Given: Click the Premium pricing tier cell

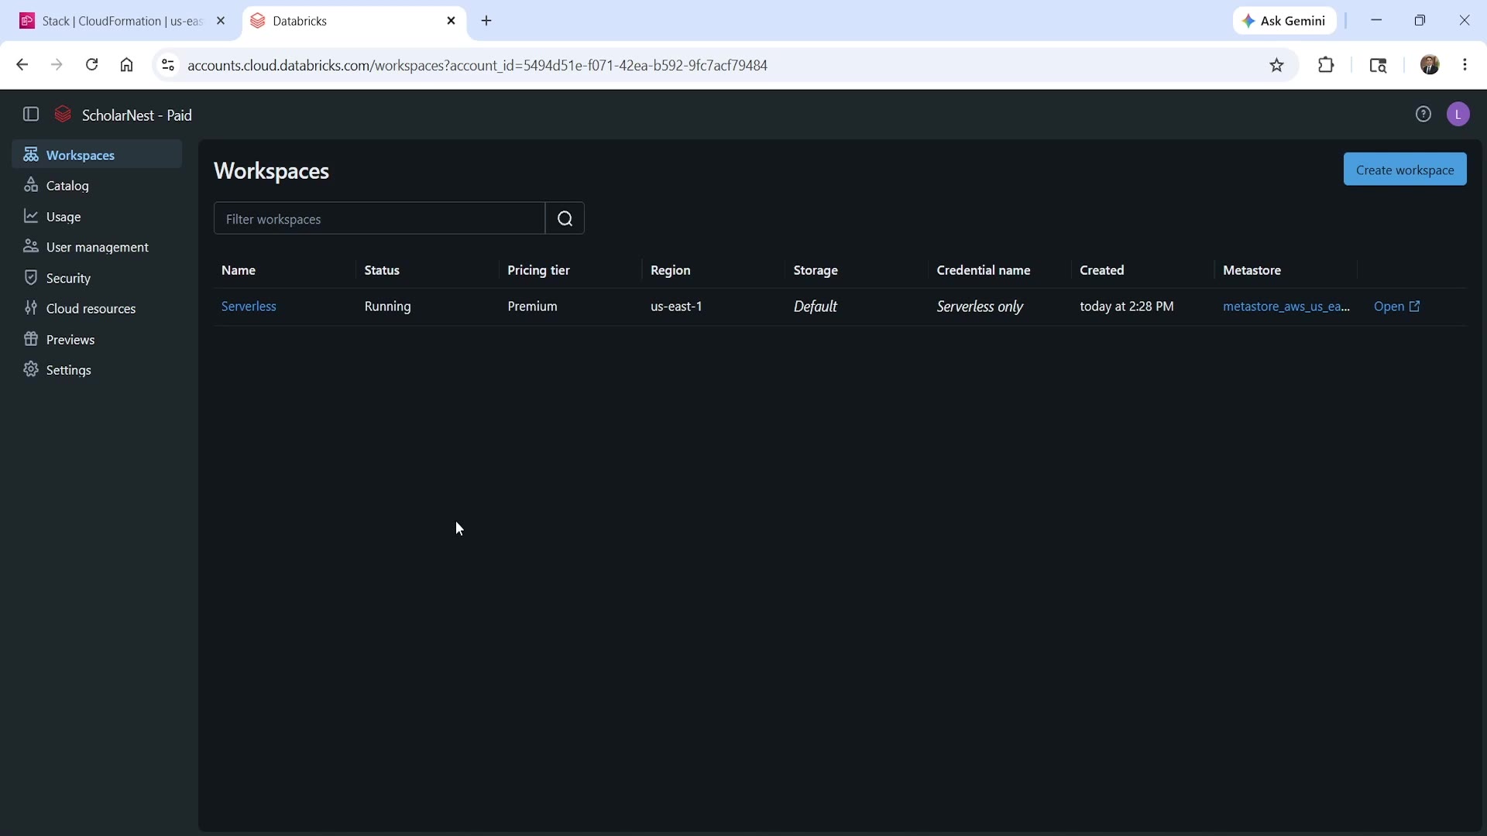Looking at the screenshot, I should [x=533, y=307].
